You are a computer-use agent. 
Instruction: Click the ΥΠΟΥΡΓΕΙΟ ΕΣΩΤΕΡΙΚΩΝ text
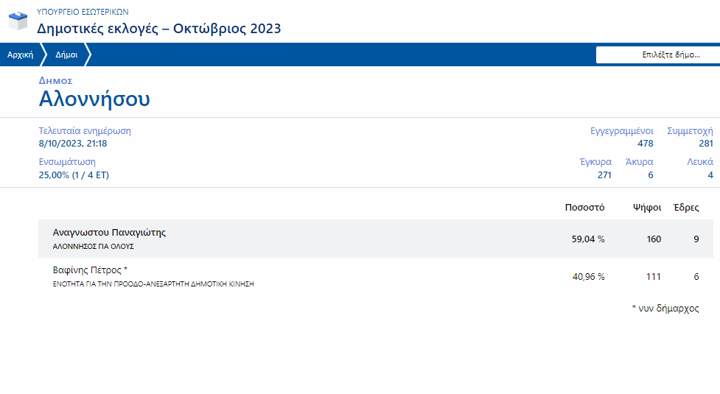click(83, 12)
